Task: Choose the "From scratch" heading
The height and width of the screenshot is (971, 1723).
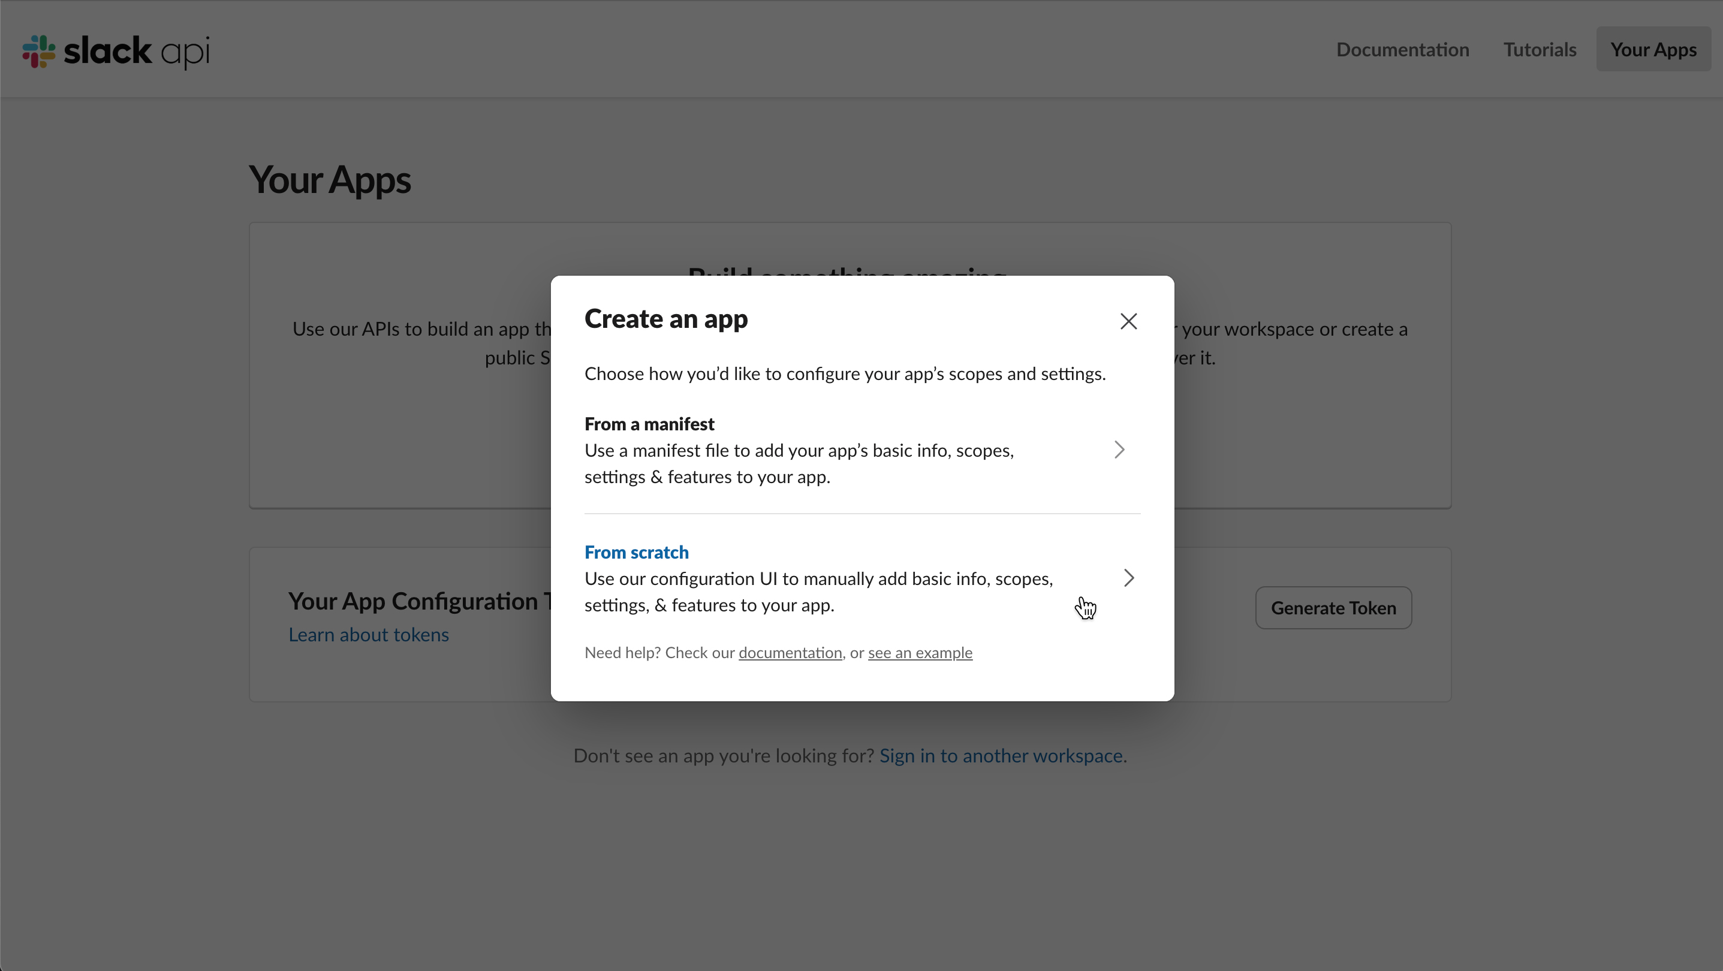Action: [636, 553]
